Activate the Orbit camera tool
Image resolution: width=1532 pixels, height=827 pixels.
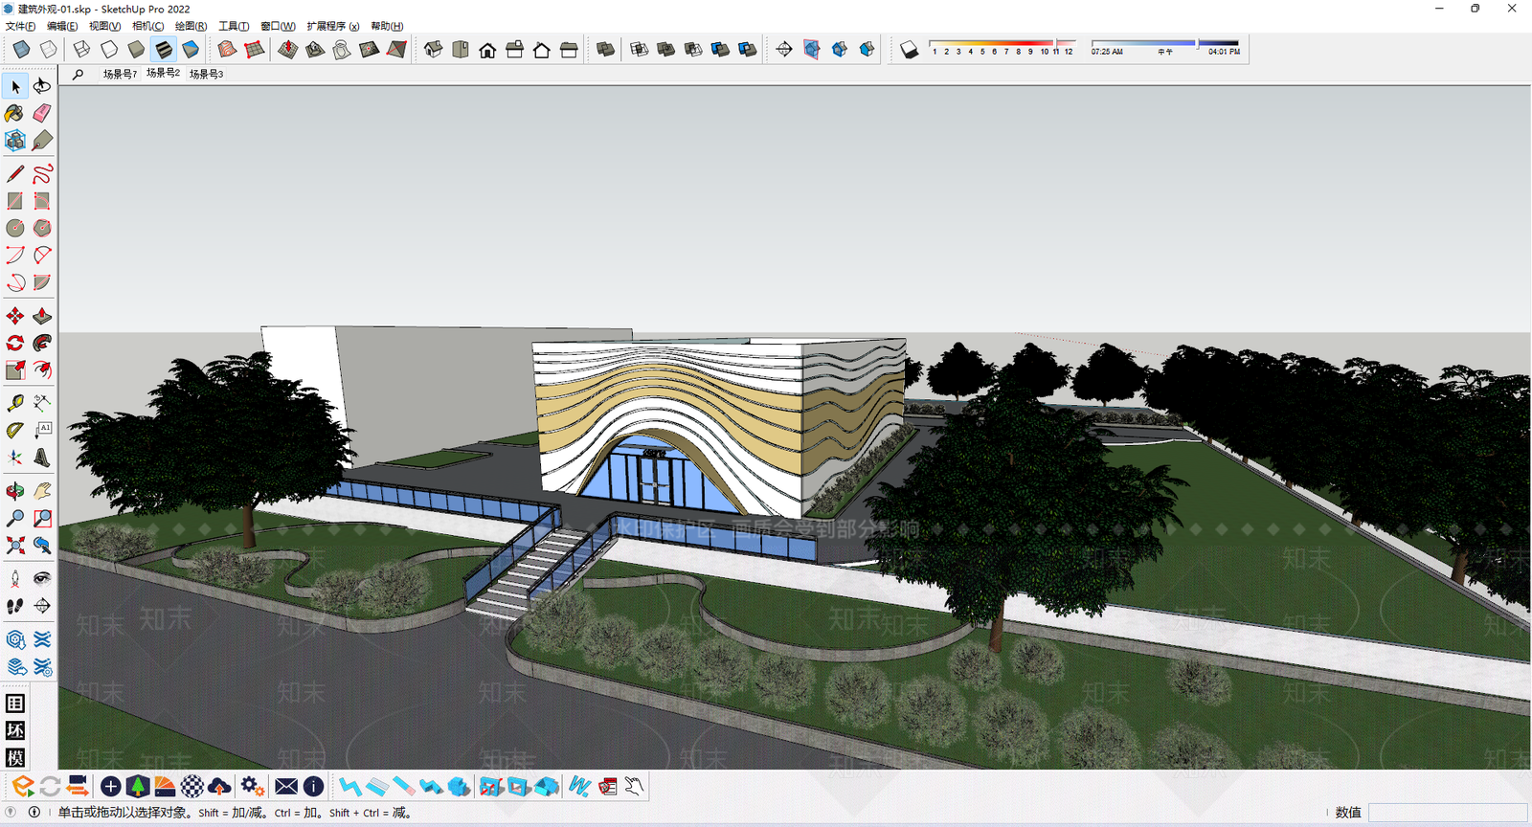[14, 491]
